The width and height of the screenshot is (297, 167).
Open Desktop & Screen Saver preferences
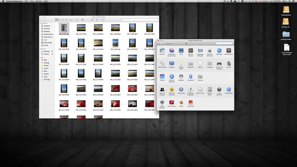pos(172,52)
